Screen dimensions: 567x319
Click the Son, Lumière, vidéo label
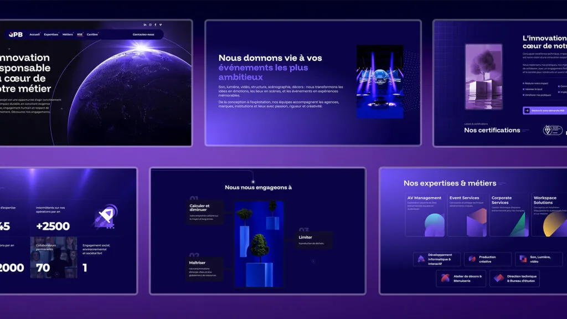pyautogui.click(x=540, y=259)
